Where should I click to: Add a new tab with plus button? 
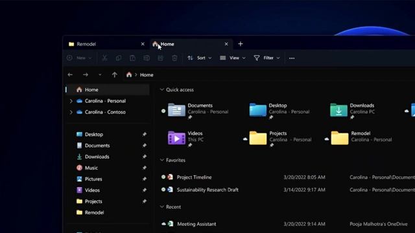point(241,44)
